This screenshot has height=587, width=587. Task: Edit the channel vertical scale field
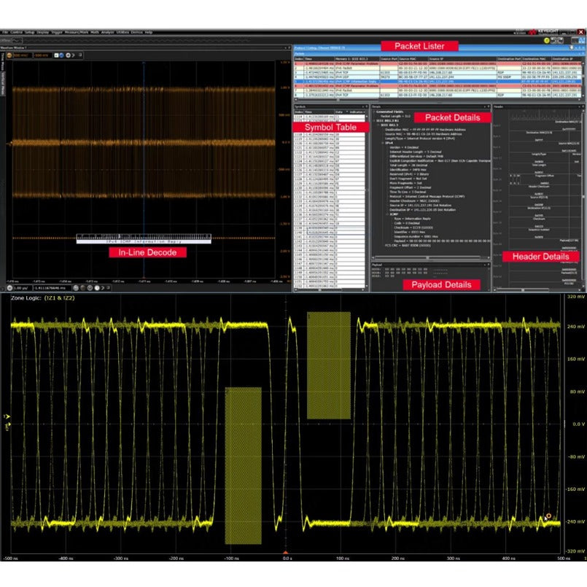click(23, 55)
